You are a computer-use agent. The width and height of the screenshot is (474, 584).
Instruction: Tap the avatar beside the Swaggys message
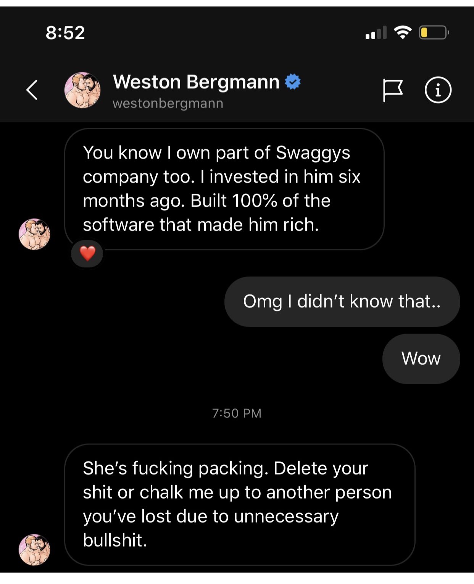(x=34, y=234)
